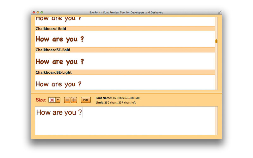Click the Font Name .HelveticaNeueDeskUI label

point(118,98)
